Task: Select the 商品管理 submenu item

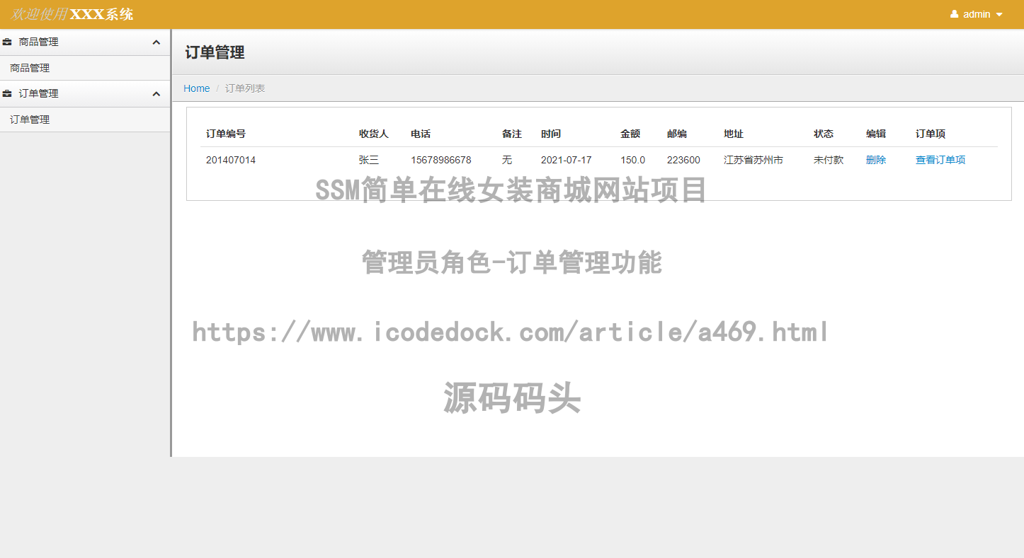Action: 29,68
